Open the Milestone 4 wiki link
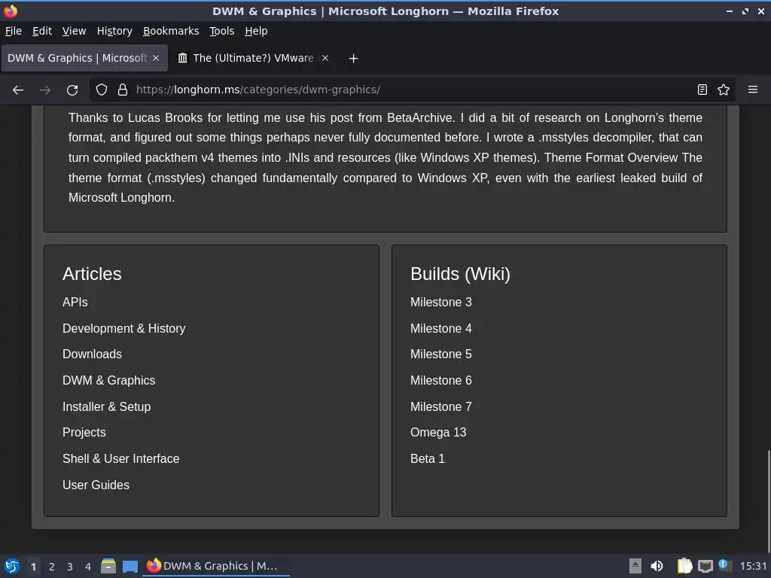771x578 pixels. (441, 328)
